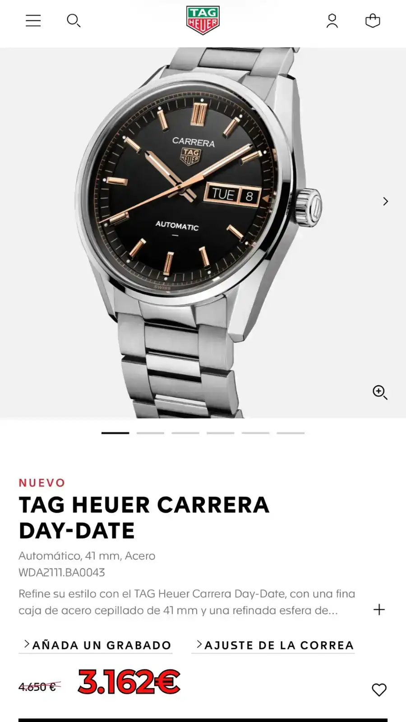Select the second image carousel indicator

click(x=150, y=433)
